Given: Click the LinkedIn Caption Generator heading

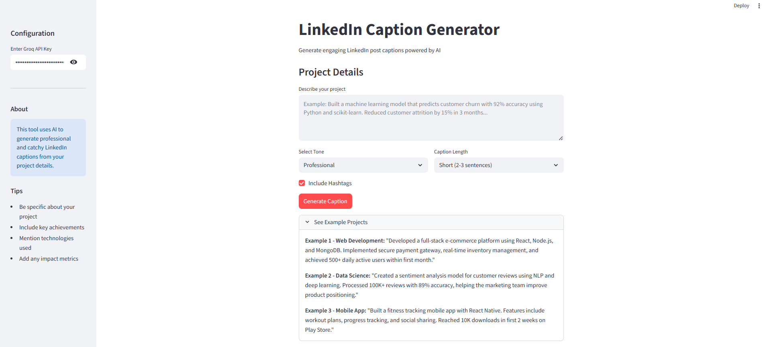Looking at the screenshot, I should (399, 30).
